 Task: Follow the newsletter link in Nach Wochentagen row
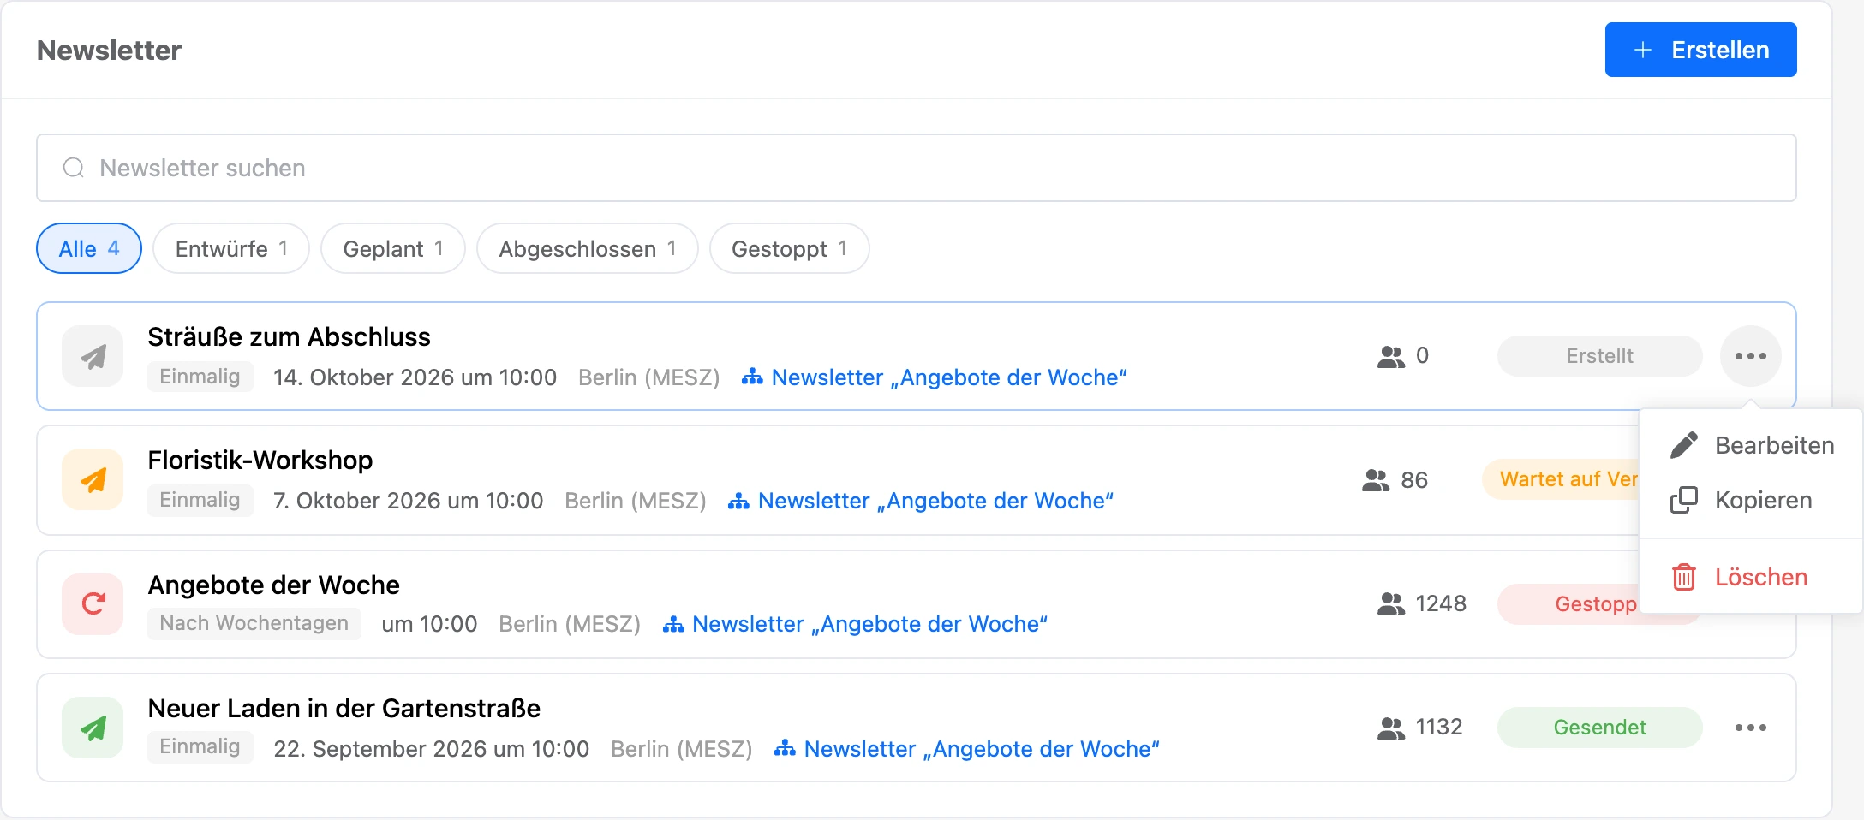(855, 624)
